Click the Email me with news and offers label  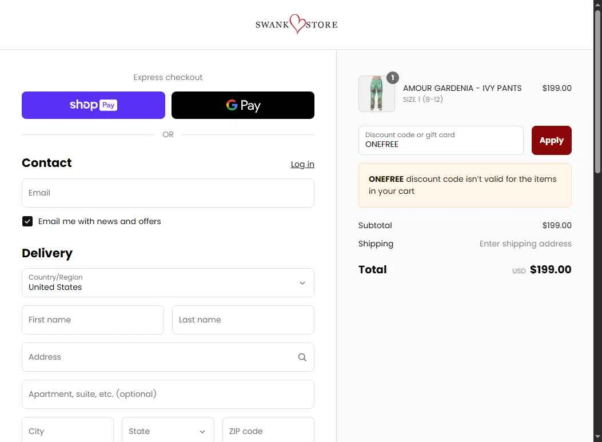[x=99, y=222]
